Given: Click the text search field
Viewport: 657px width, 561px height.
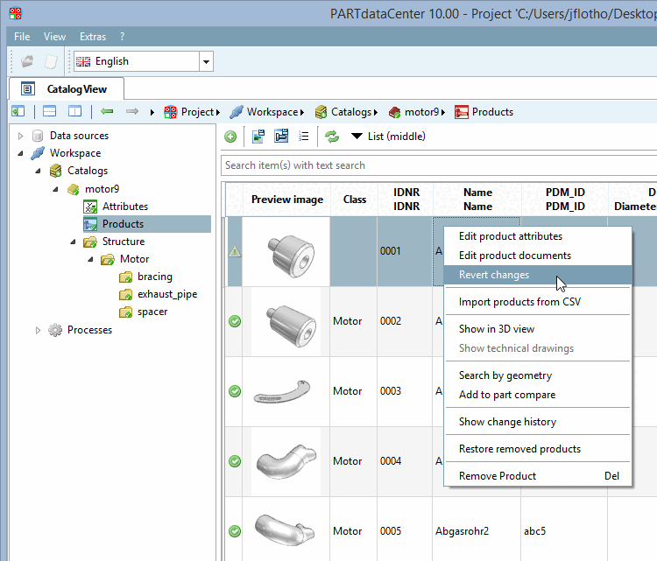Looking at the screenshot, I should point(439,165).
